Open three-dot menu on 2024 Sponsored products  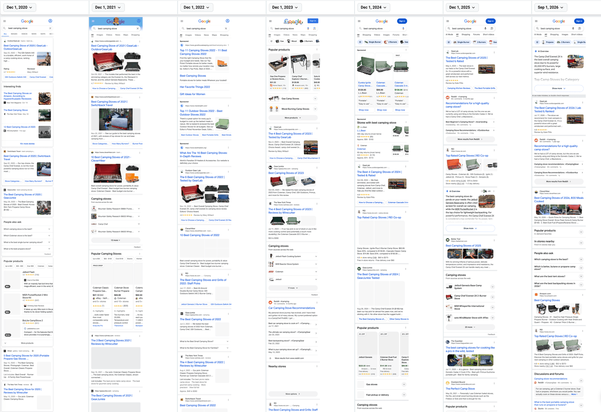click(x=405, y=50)
